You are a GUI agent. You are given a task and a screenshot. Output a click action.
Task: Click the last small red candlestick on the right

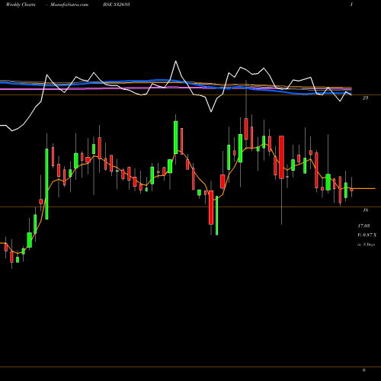pyautogui.click(x=352, y=190)
